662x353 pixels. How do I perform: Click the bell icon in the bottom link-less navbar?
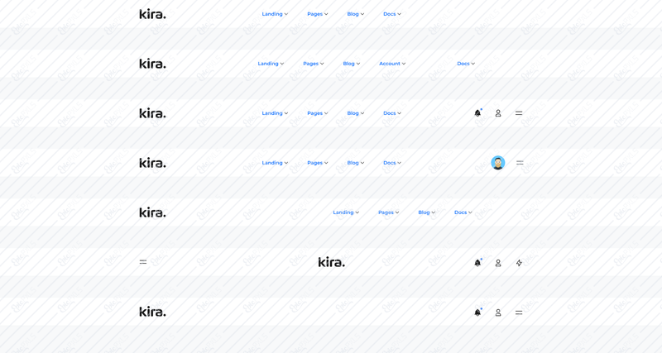tap(477, 312)
